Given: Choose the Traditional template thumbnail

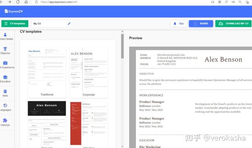Looking at the screenshot, I should (x=47, y=73).
